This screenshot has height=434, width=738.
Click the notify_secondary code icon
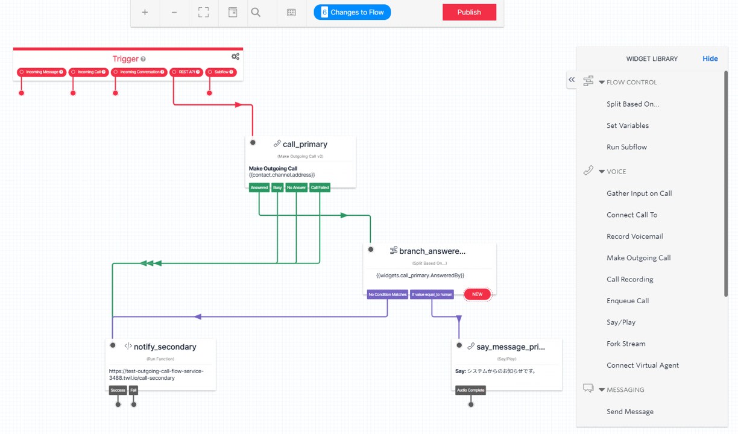click(x=128, y=346)
